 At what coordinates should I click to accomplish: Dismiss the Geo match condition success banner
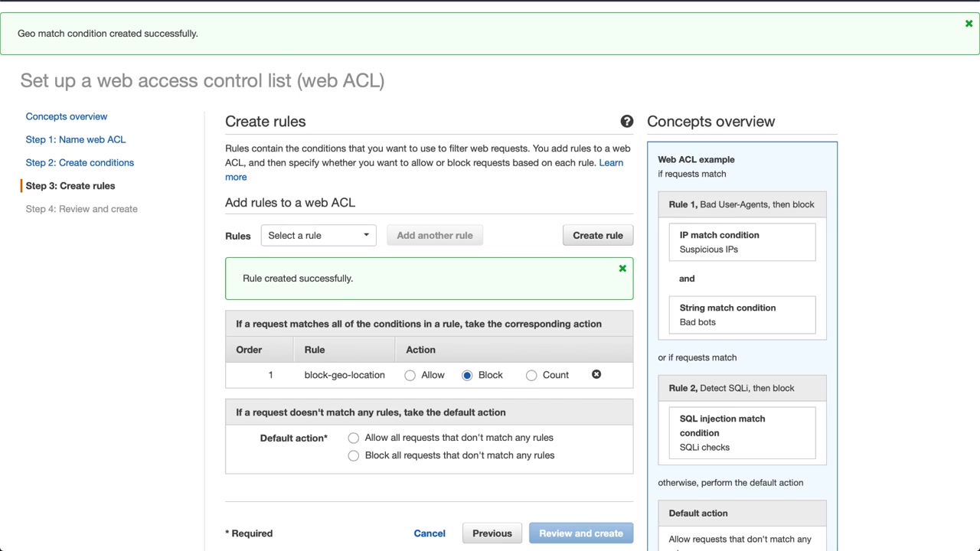pyautogui.click(x=969, y=24)
